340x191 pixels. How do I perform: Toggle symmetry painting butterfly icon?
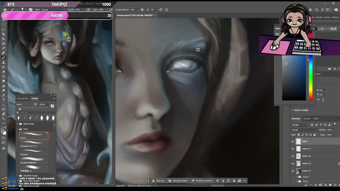[x=167, y=10]
